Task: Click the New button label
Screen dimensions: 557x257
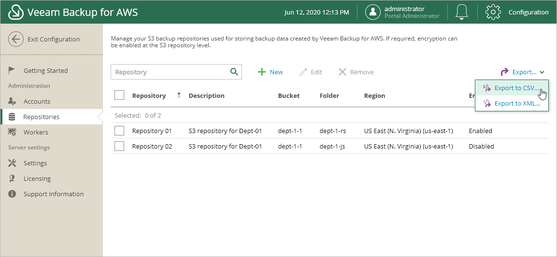Action: 276,72
